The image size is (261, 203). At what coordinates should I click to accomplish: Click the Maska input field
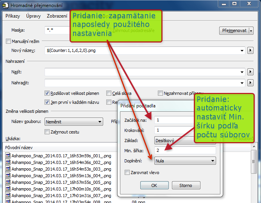pyautogui.click(x=57, y=30)
